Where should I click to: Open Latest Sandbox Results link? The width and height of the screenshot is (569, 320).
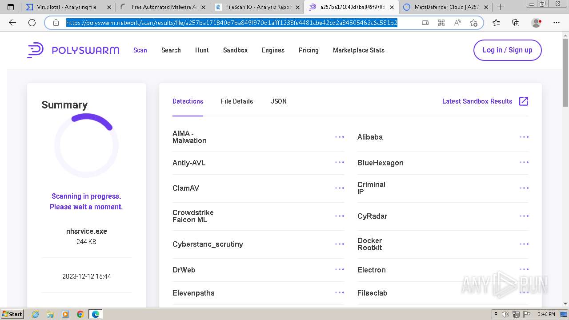477,101
